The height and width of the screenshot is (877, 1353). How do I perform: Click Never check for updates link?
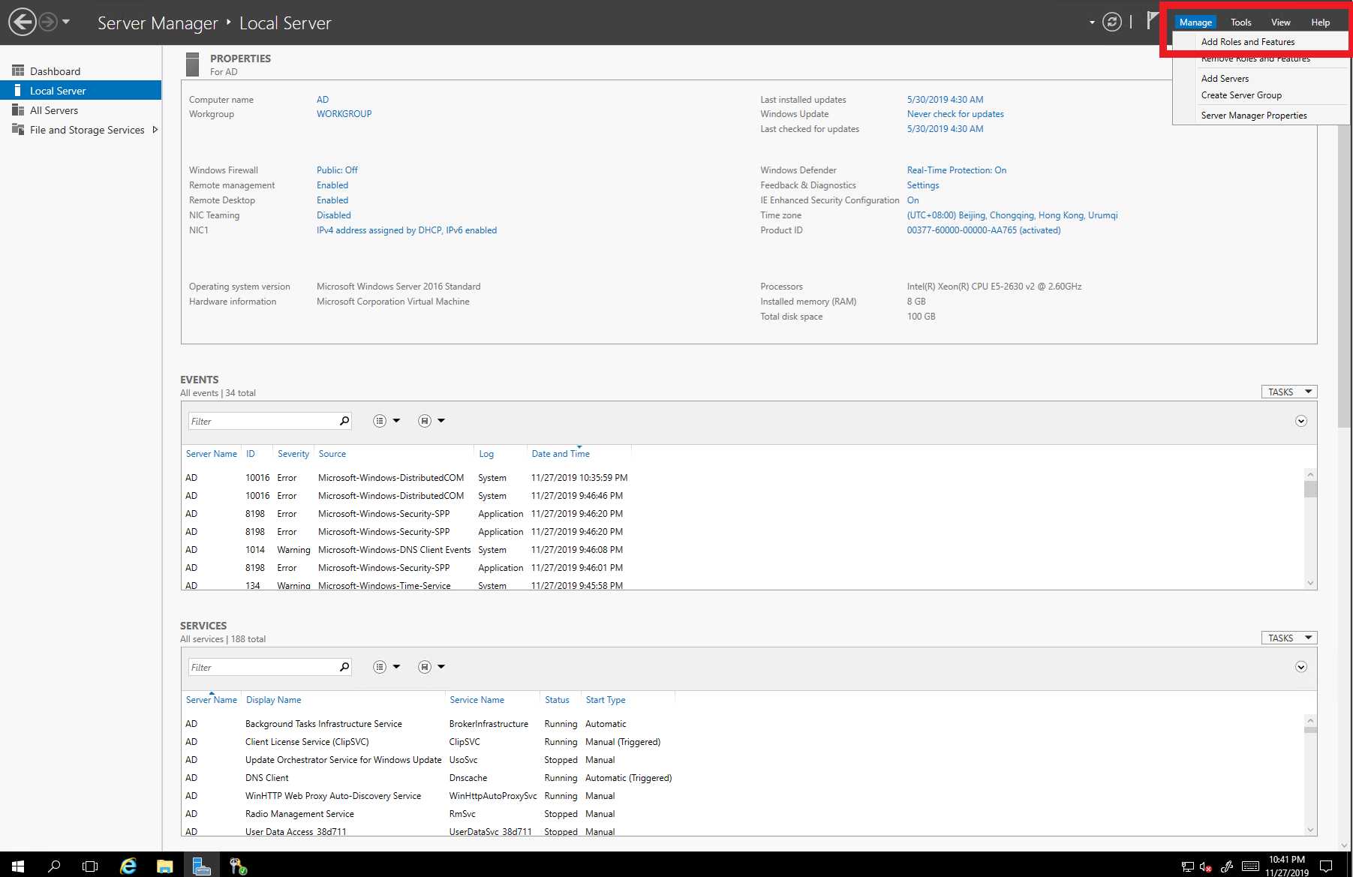point(955,114)
